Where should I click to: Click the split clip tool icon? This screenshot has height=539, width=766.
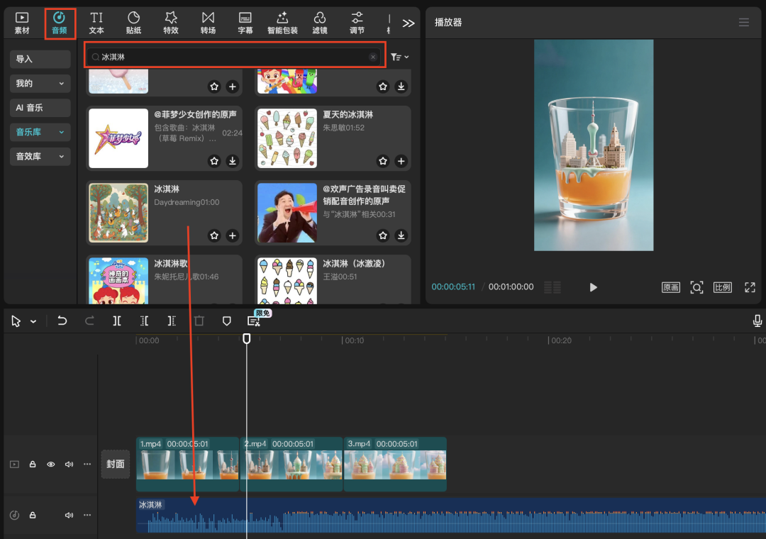117,321
